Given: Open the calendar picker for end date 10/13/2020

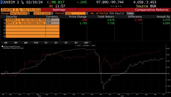Looking at the screenshot, I should pos(52,13).
